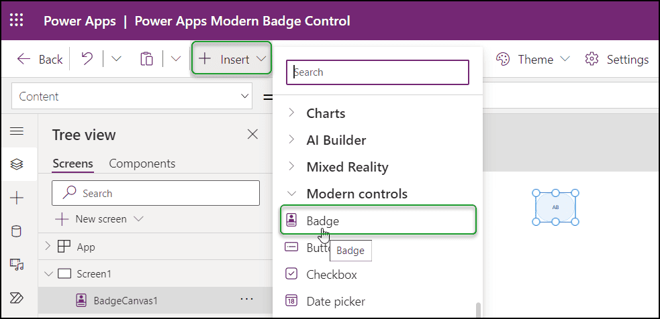Open the paste options dropdown arrow

175,59
